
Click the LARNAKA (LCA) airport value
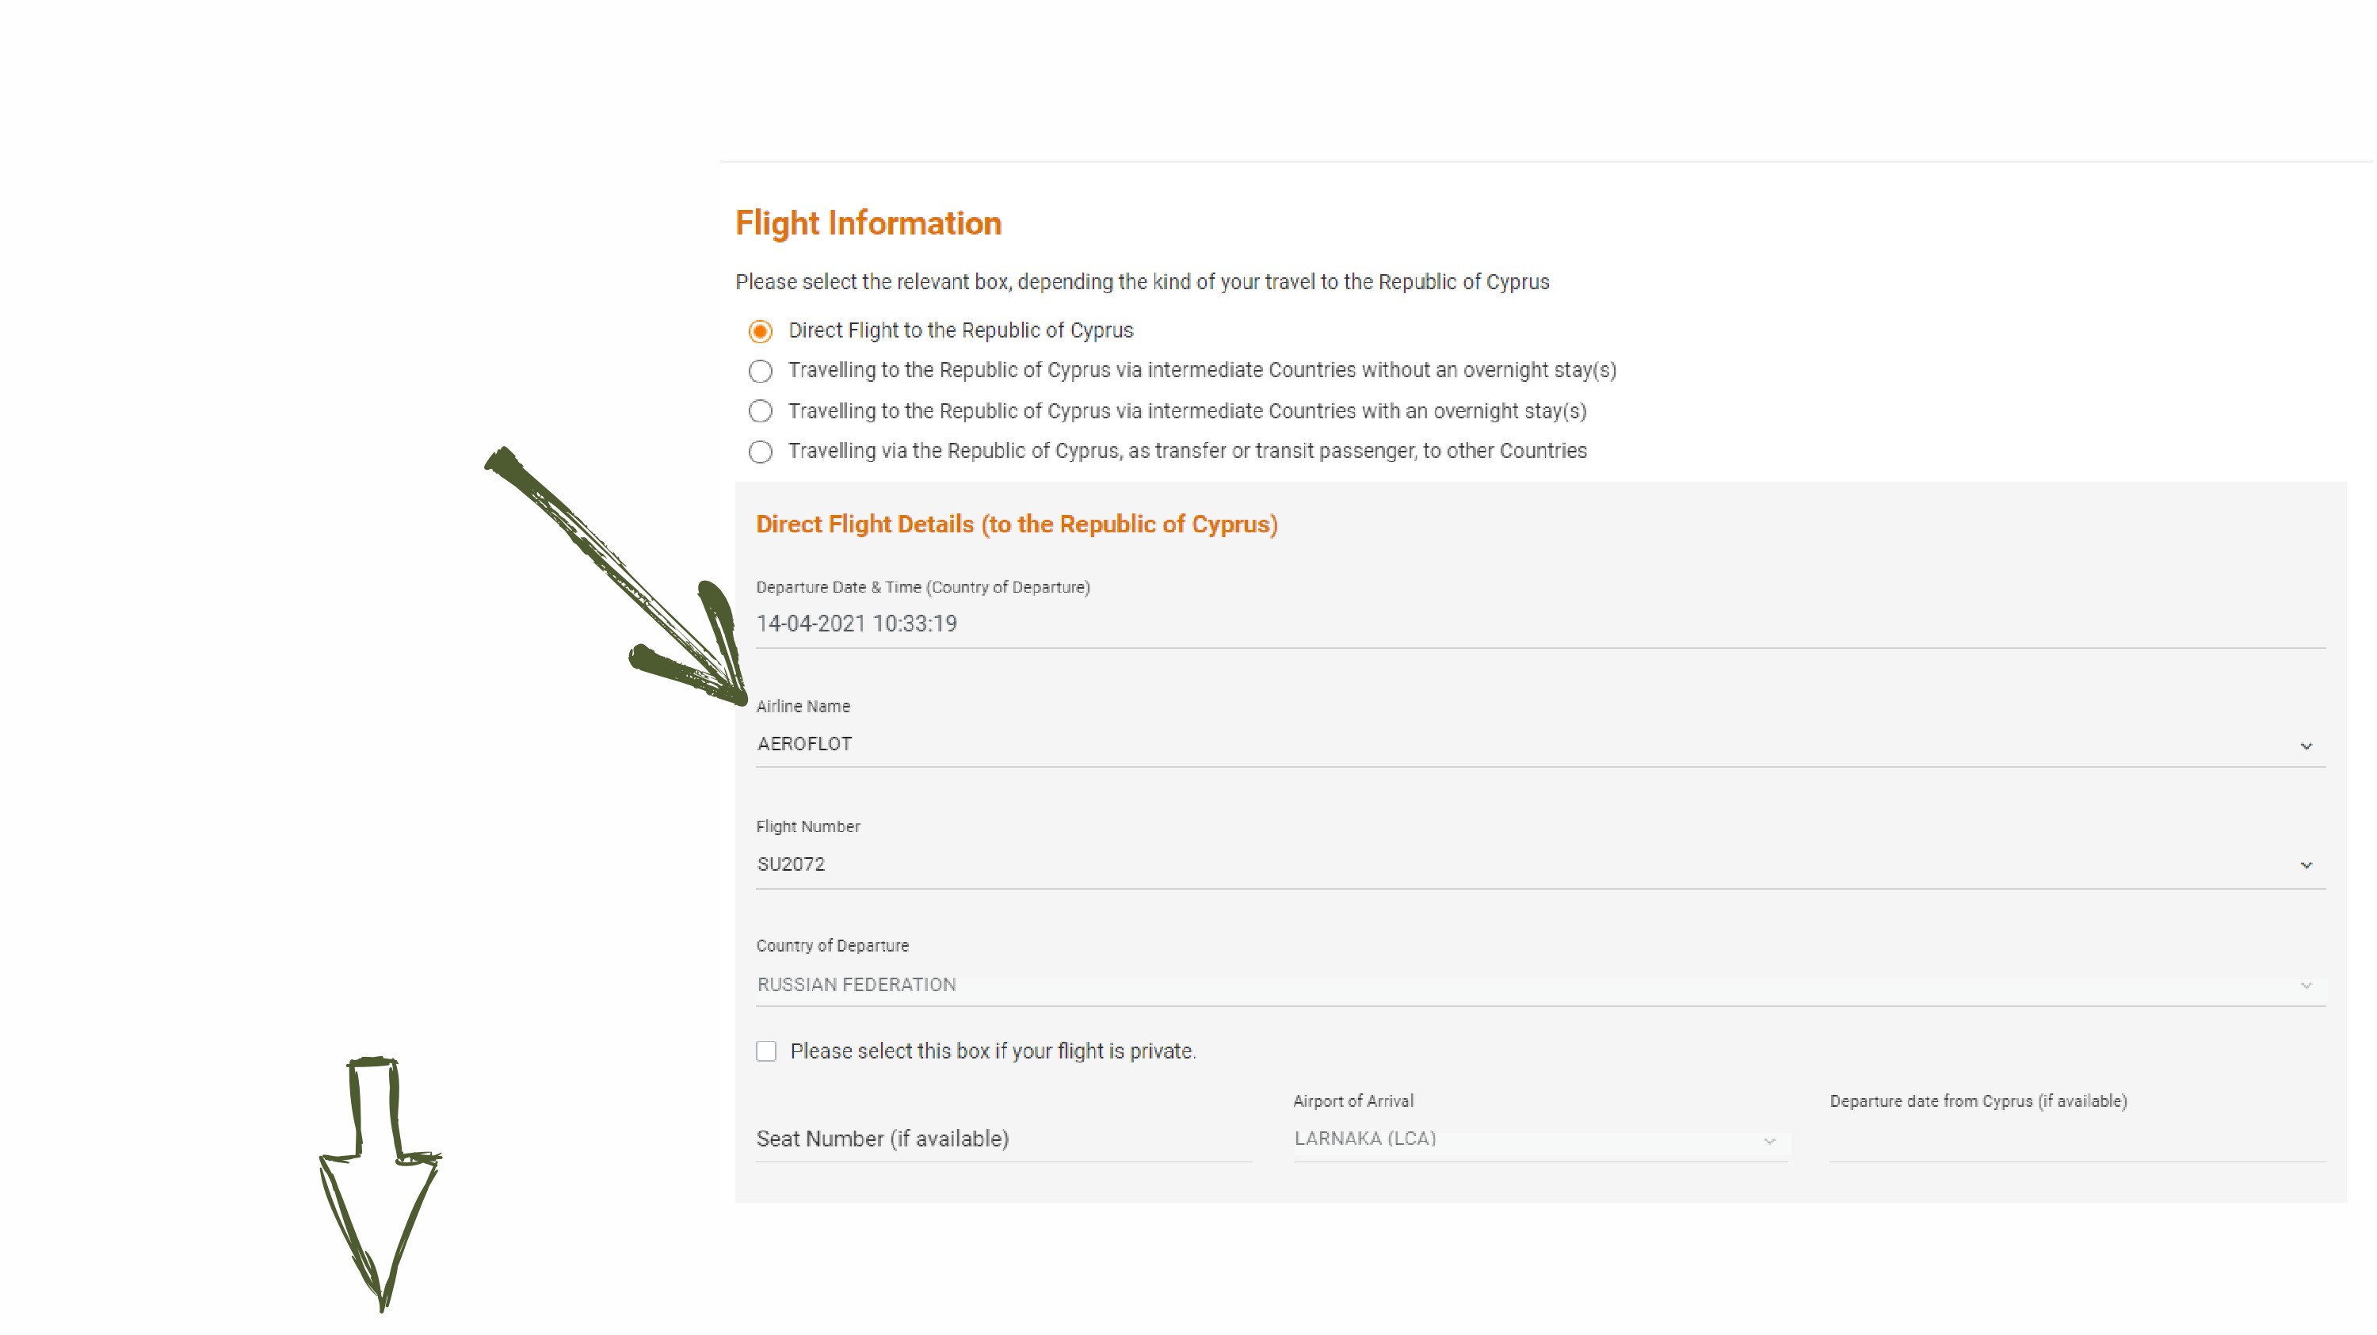(1364, 1139)
